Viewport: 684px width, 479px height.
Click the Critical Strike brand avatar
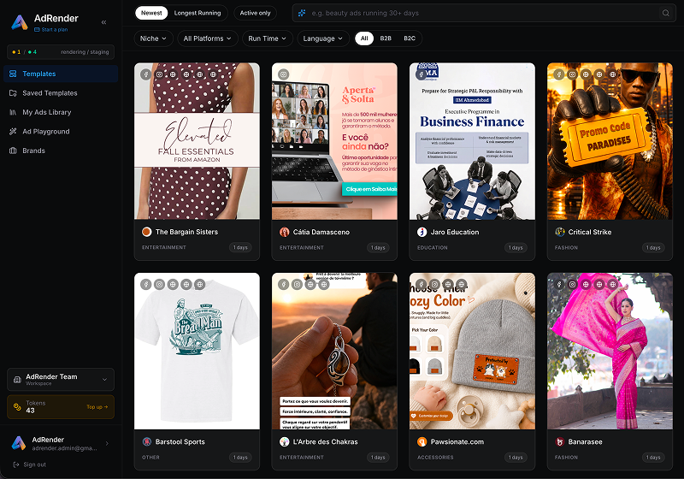tap(560, 232)
